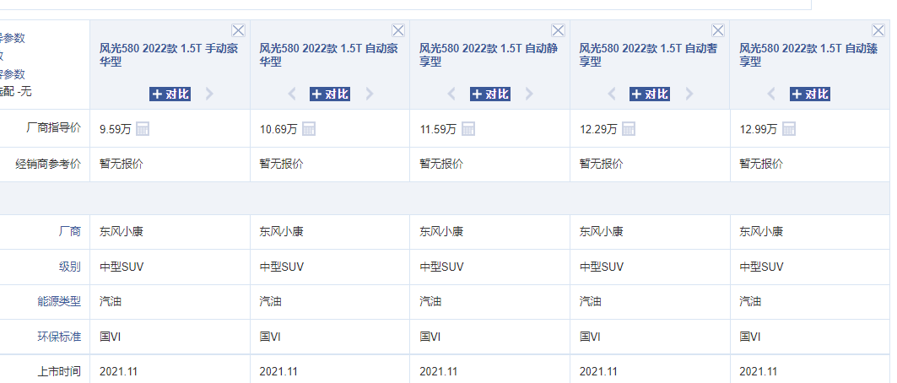The height and width of the screenshot is (383, 897).
Task: Move 自动奢享型 column right
Action: point(689,94)
